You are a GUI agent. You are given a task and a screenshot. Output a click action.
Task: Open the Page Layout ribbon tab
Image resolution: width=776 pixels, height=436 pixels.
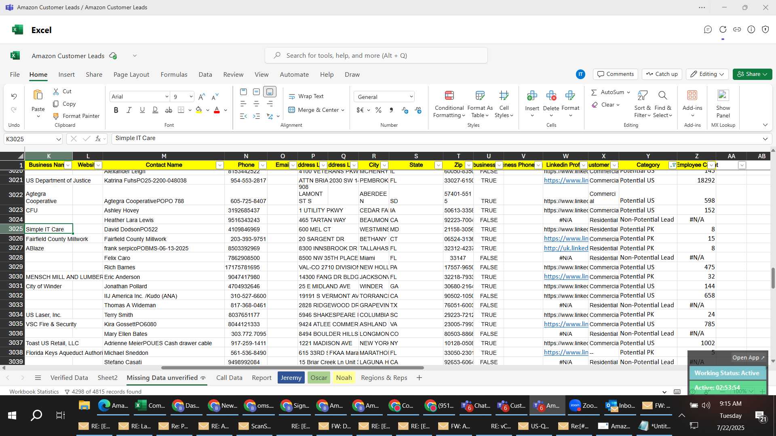pyautogui.click(x=131, y=74)
